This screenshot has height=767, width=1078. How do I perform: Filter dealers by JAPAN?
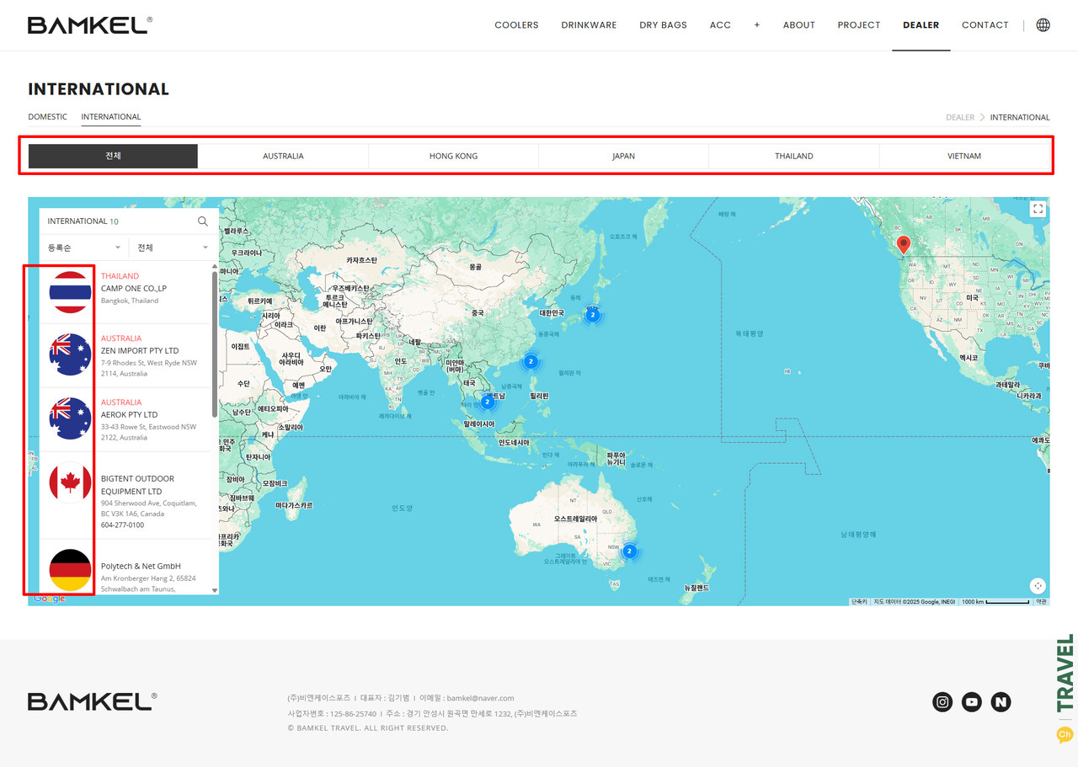(x=624, y=156)
